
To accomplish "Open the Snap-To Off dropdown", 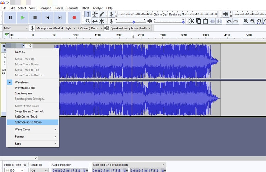I will [39, 170].
